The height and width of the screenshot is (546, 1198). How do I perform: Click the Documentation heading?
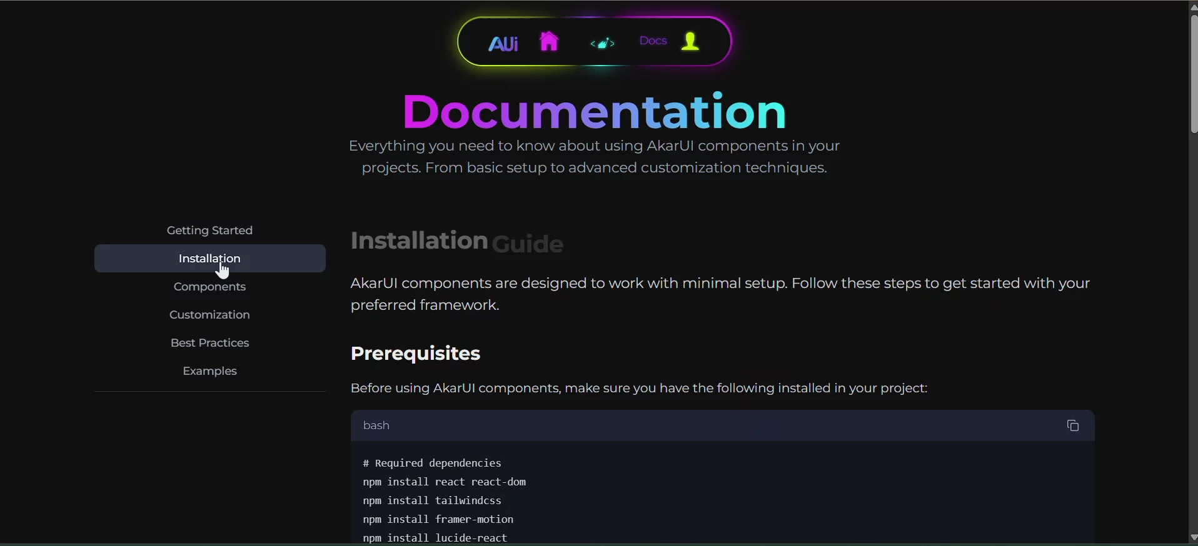click(594, 111)
